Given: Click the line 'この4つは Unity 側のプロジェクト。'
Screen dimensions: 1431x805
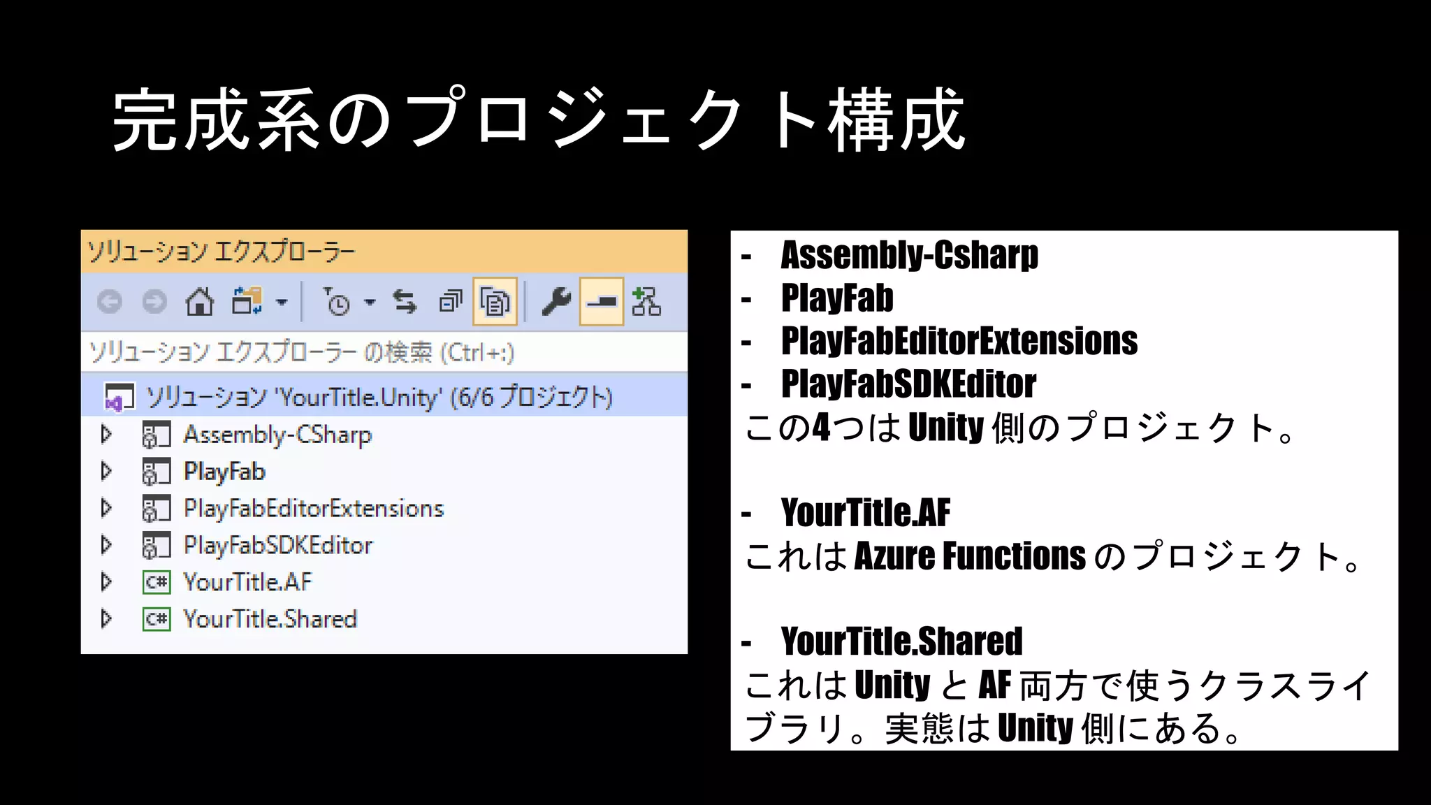Looking at the screenshot, I should click(x=1022, y=428).
